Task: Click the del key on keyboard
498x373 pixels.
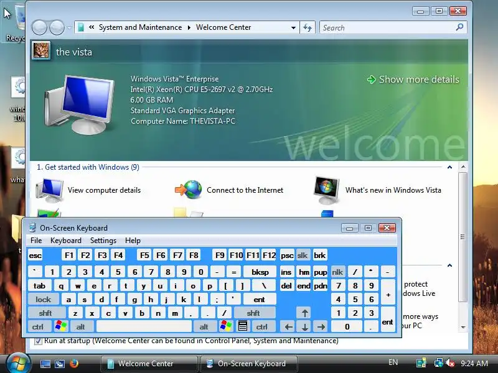Action: tap(286, 286)
